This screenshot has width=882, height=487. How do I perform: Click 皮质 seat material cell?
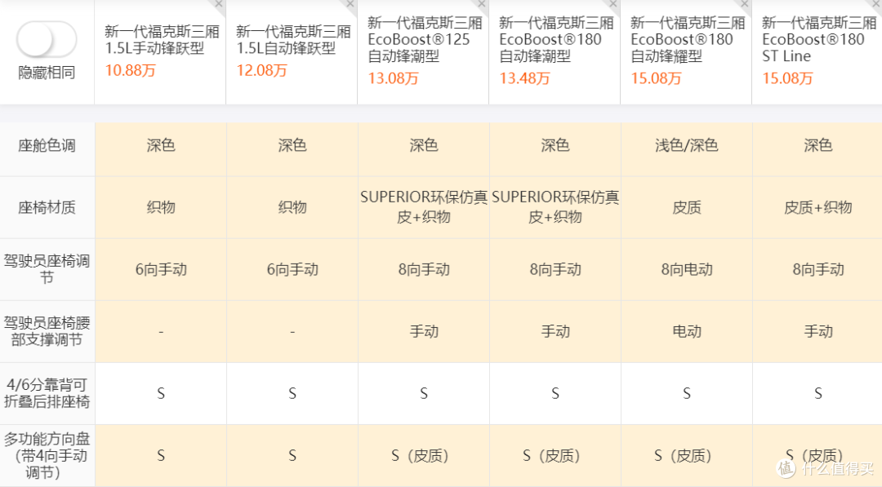687,208
